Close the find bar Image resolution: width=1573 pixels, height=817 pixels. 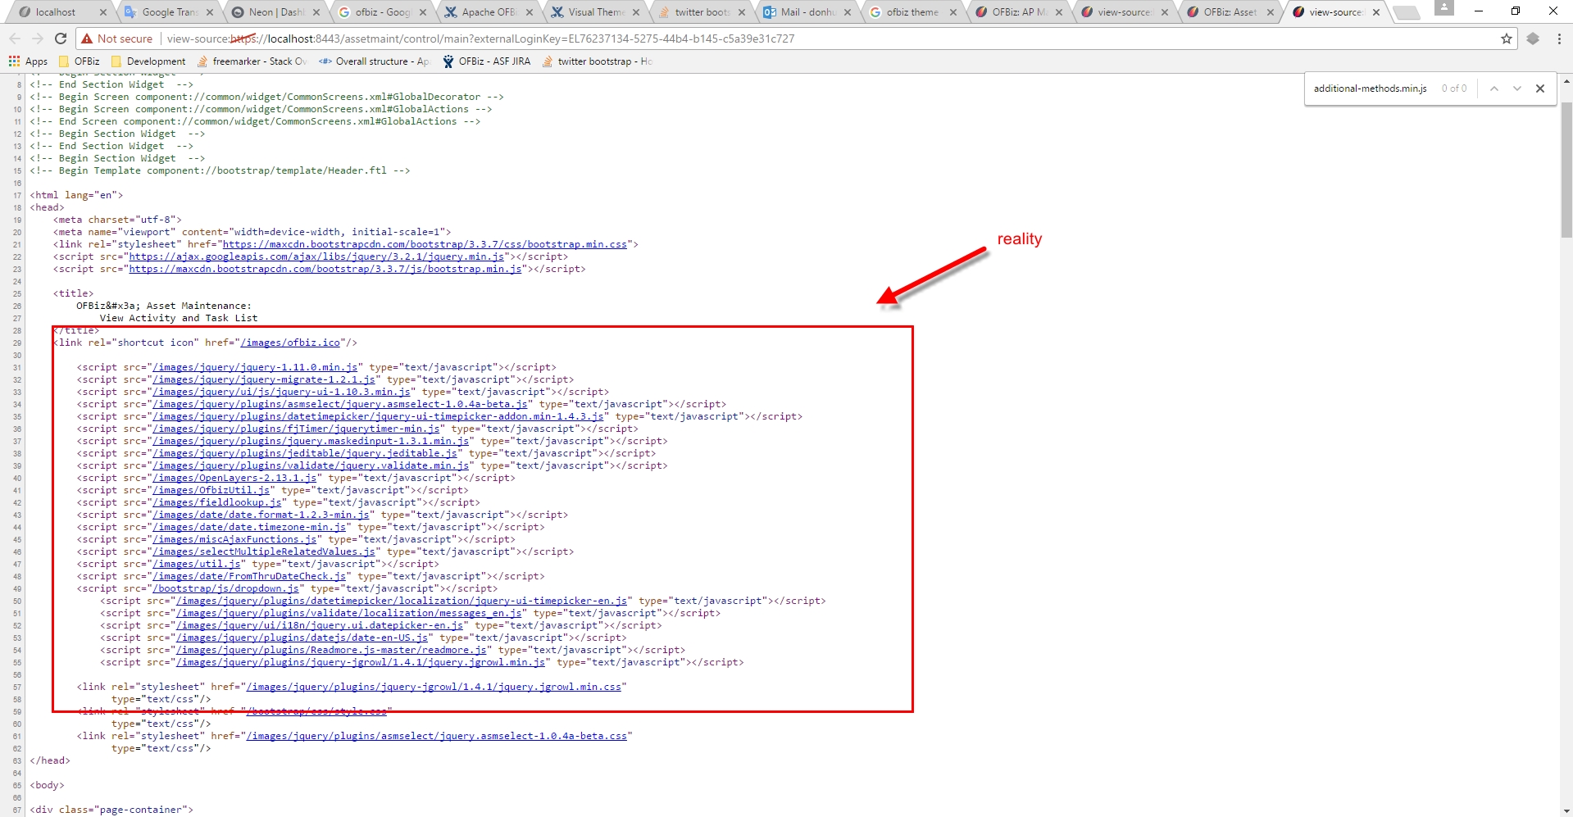click(x=1540, y=89)
